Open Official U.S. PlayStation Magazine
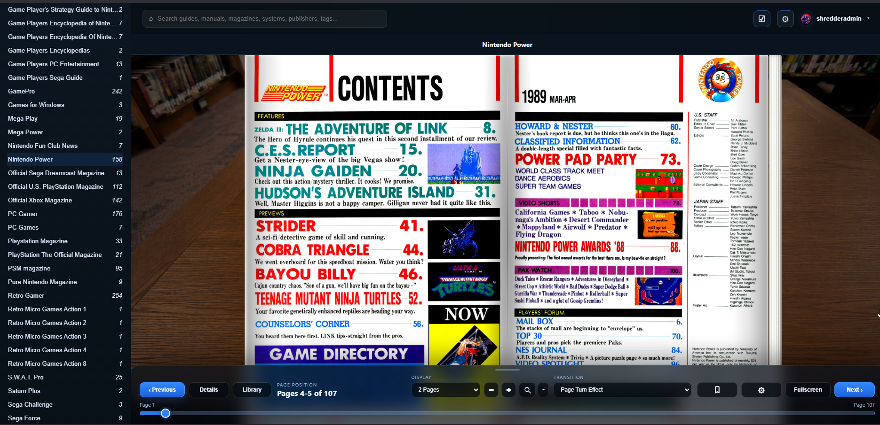 (65, 186)
